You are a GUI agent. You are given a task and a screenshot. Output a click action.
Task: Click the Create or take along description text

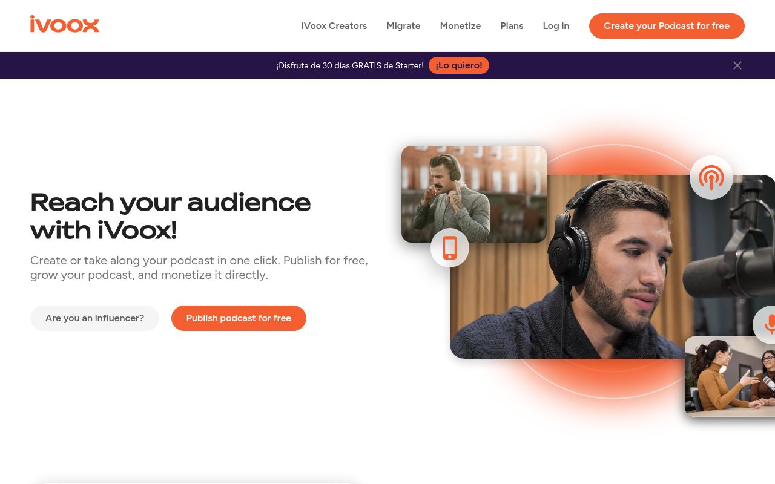tap(199, 267)
